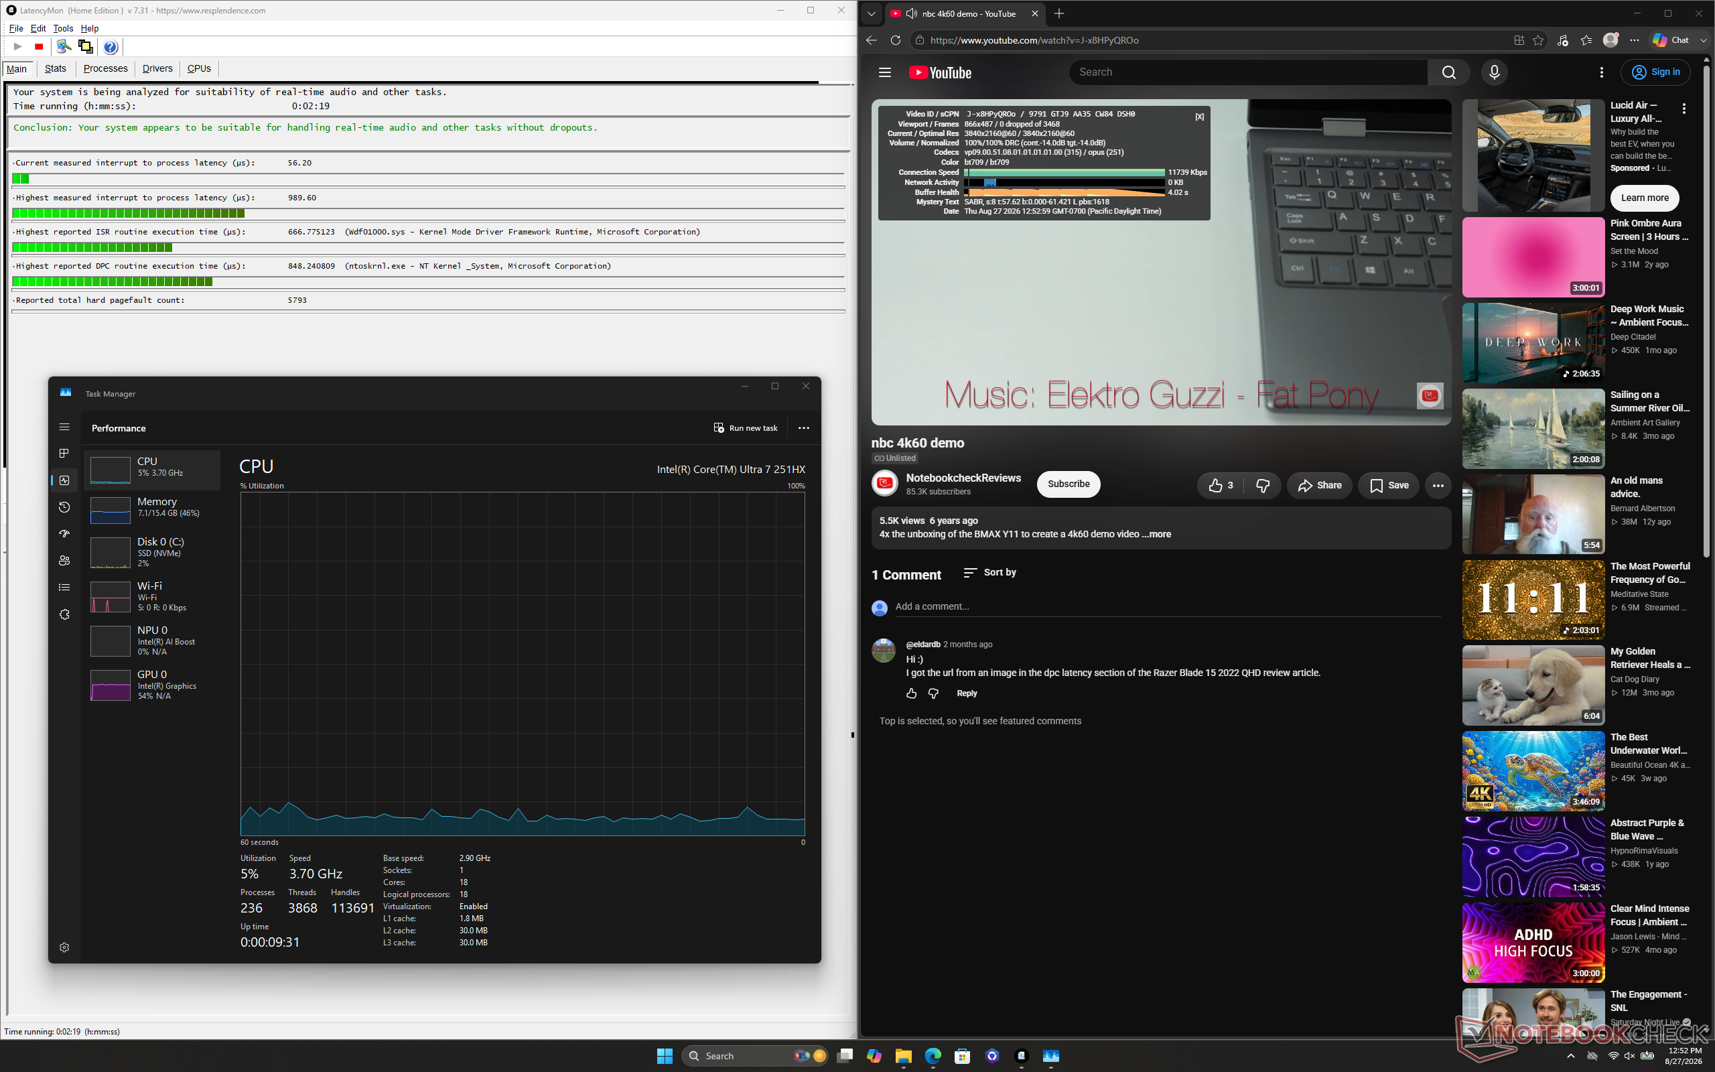Open a new browser tab with the plus icon
This screenshot has width=1715, height=1072.
[x=1058, y=13]
